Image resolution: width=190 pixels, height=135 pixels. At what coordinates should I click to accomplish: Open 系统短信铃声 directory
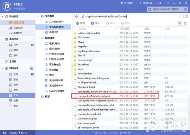tap(53, 86)
